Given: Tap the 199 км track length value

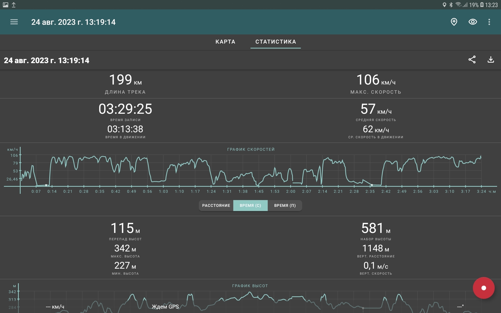Looking at the screenshot, I should pos(125,80).
